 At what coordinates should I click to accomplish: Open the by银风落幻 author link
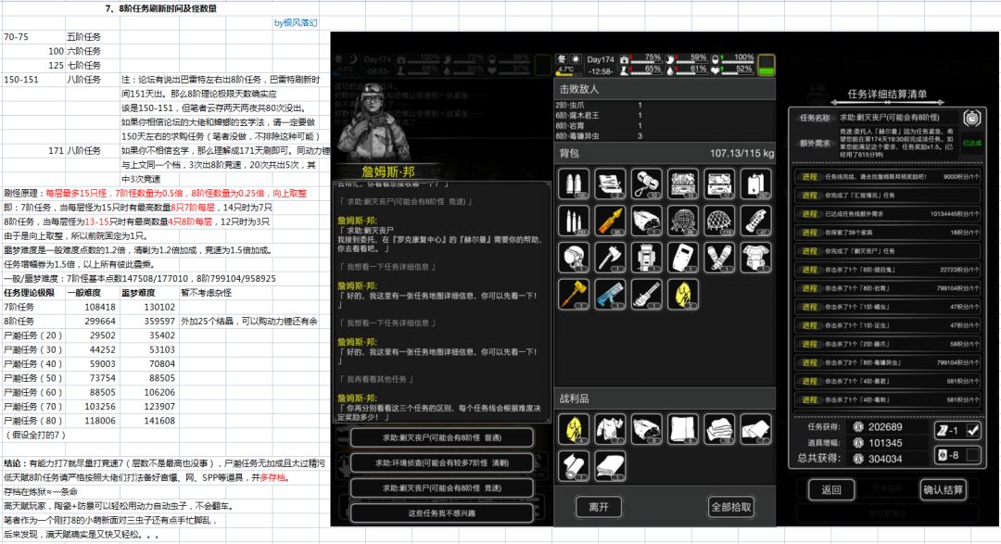(x=296, y=22)
